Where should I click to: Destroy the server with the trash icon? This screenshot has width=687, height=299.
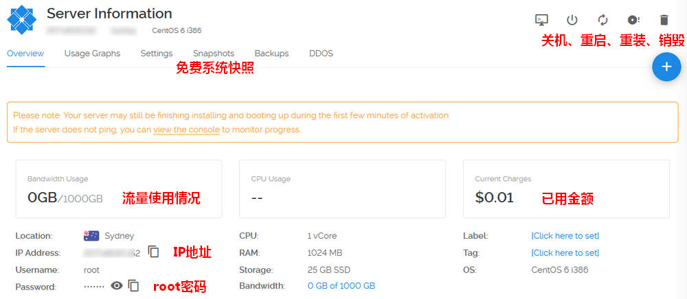pyautogui.click(x=664, y=20)
